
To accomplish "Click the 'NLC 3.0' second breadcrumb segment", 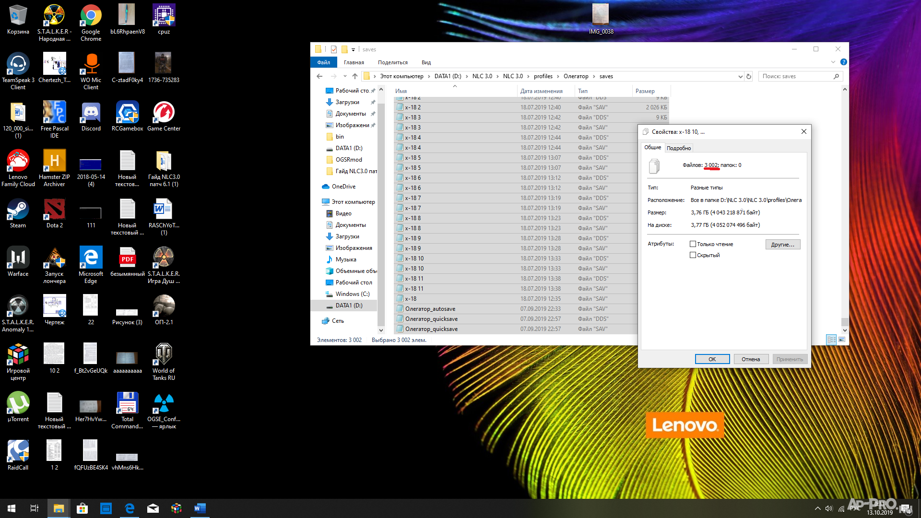I will tap(513, 76).
